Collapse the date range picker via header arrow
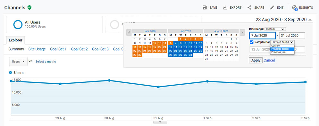 tap(310, 20)
